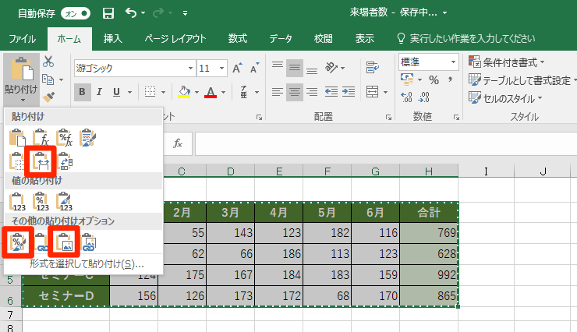Choose paste formulas and number formatting icon
The height and width of the screenshot is (332, 577).
65,138
